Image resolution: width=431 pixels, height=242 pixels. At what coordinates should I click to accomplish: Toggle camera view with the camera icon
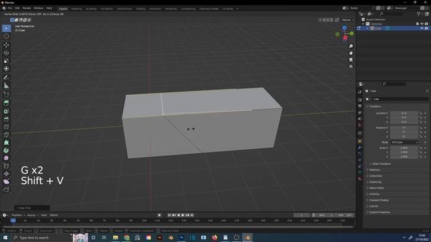[351, 60]
